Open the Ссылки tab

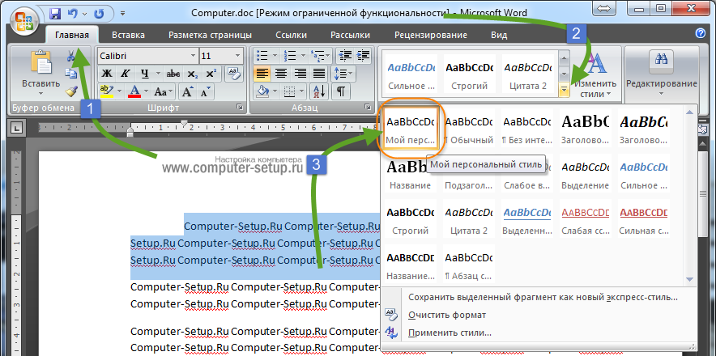pyautogui.click(x=292, y=35)
